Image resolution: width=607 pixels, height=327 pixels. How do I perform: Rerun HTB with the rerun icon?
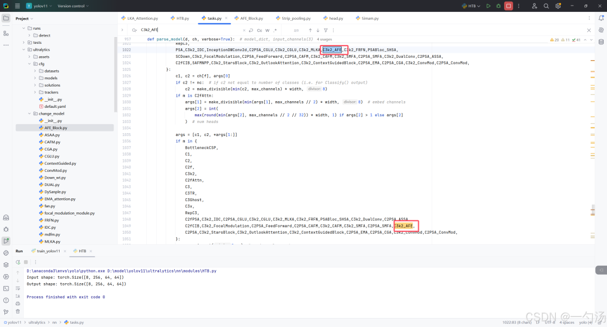coord(18,262)
